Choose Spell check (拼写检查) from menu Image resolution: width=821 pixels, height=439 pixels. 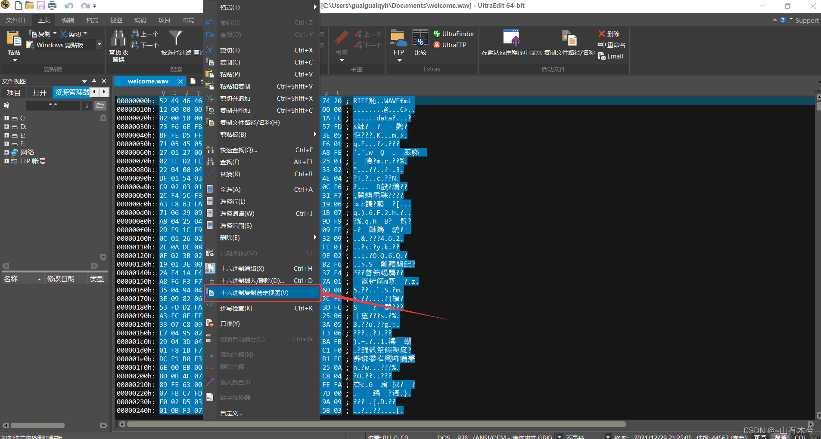point(262,308)
